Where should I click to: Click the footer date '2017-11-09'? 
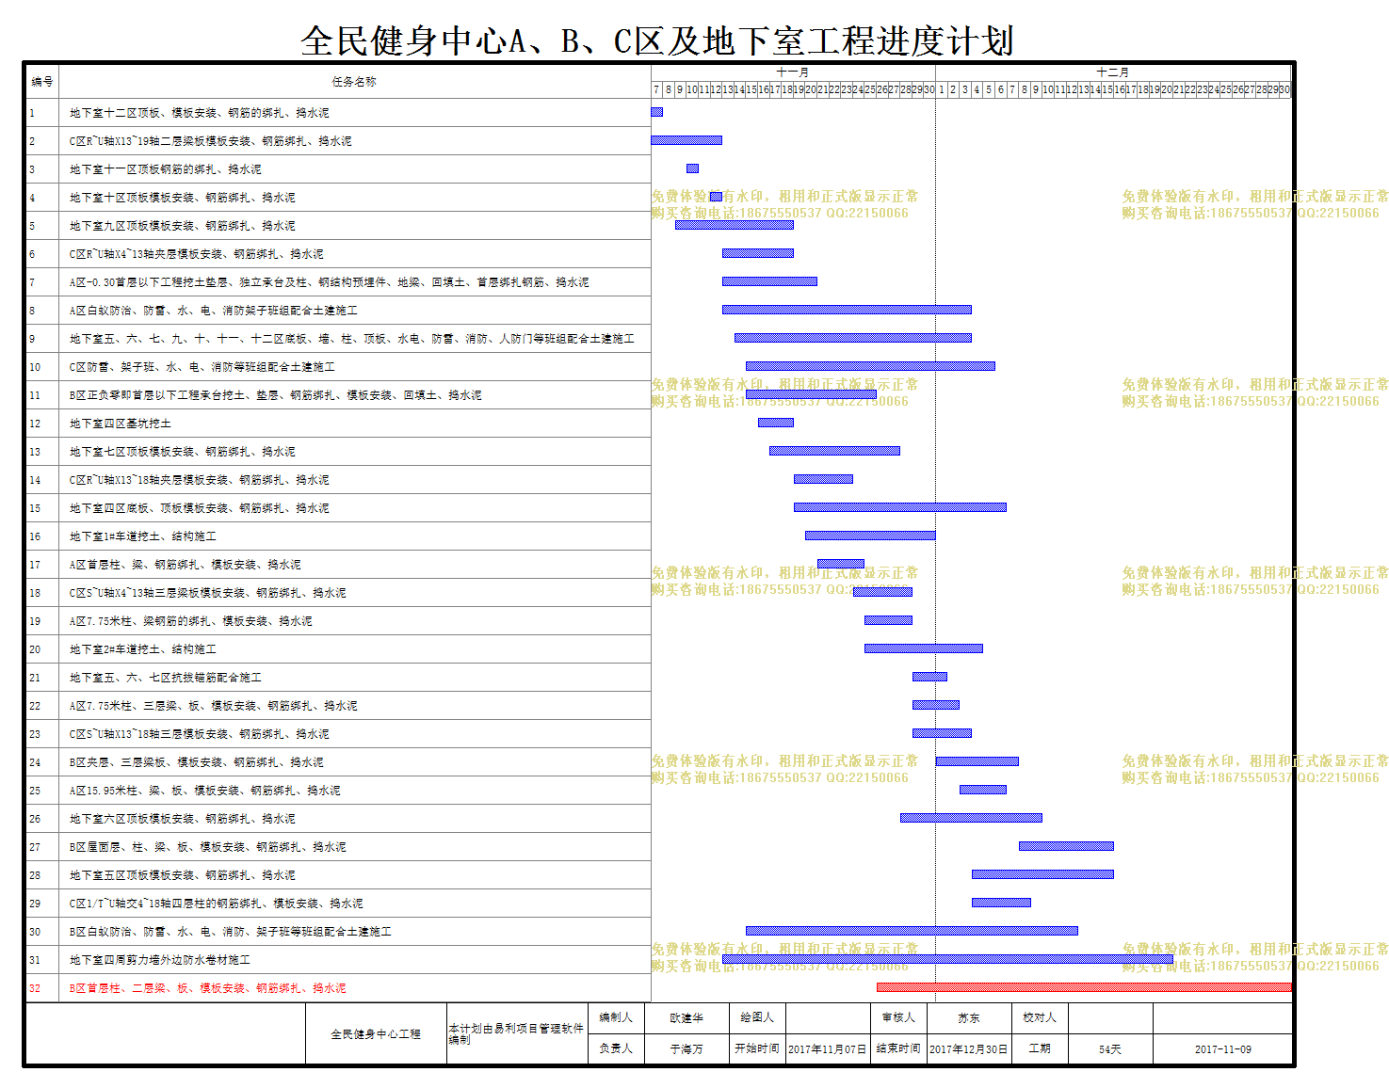click(1223, 1049)
